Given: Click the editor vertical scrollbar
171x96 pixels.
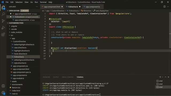Looking at the screenshot, I should pyautogui.click(x=170, y=30).
